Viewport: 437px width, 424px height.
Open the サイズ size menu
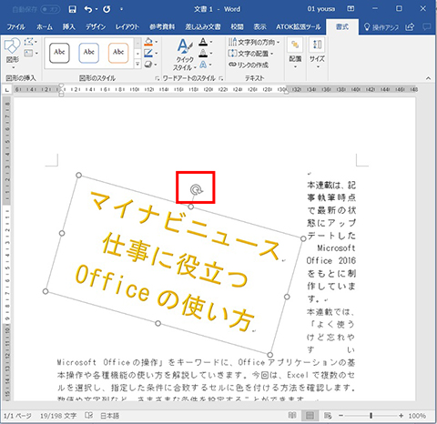[317, 54]
